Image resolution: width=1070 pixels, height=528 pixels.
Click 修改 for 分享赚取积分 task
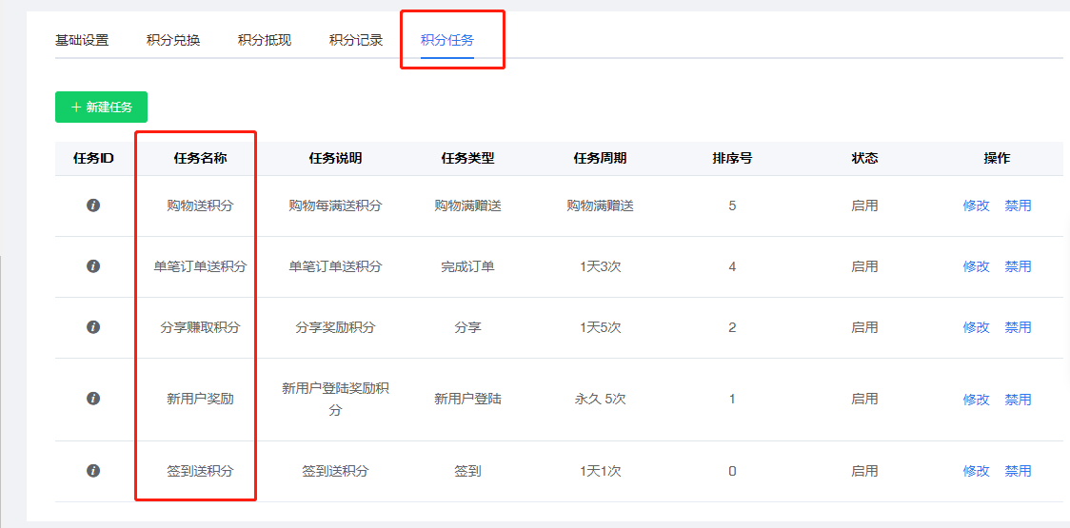coord(977,326)
